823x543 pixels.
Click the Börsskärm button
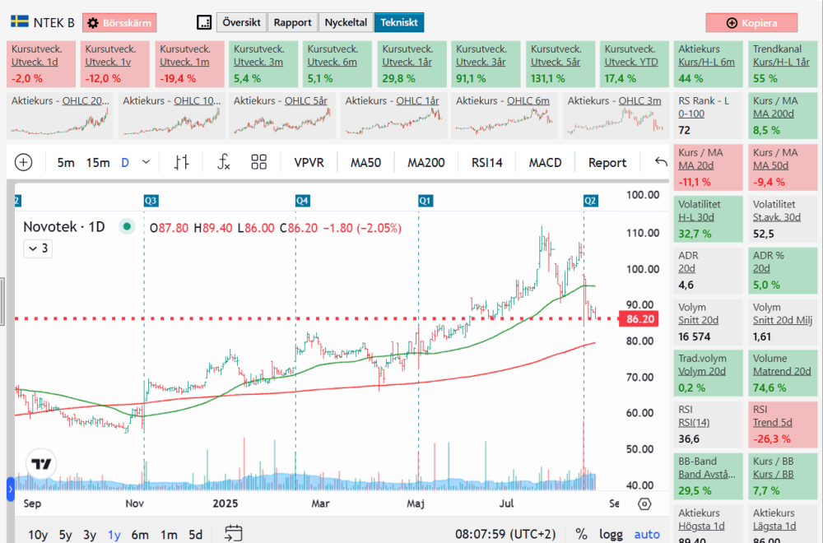click(119, 22)
